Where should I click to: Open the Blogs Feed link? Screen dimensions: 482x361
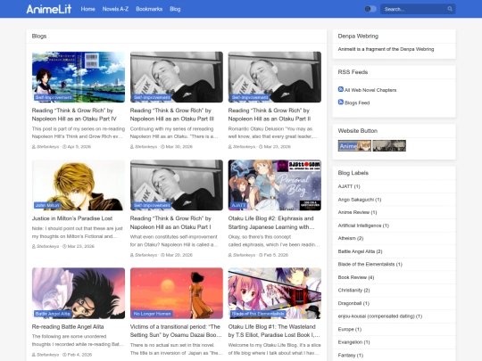pyautogui.click(x=357, y=103)
